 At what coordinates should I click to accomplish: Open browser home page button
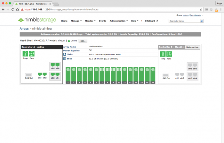(x=17, y=9)
